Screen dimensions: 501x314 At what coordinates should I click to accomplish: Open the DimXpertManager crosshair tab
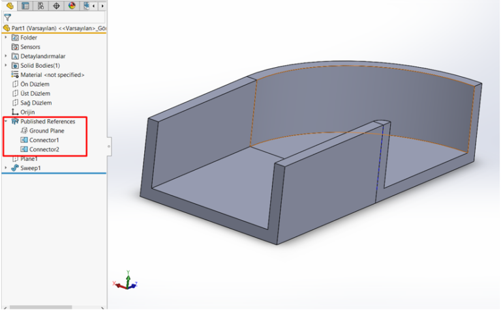[57, 6]
